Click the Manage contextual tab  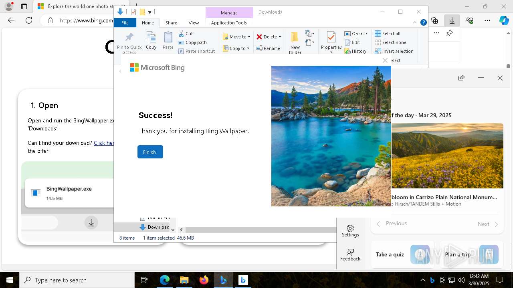pyautogui.click(x=229, y=13)
